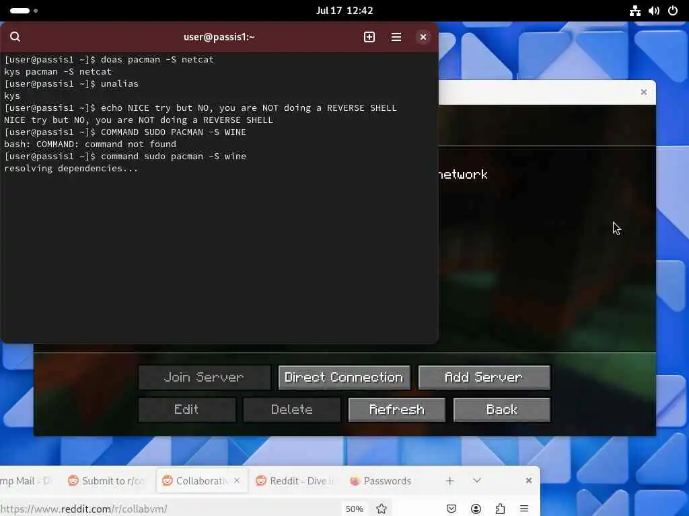Open a new Firefox tab with plus

pyautogui.click(x=449, y=481)
